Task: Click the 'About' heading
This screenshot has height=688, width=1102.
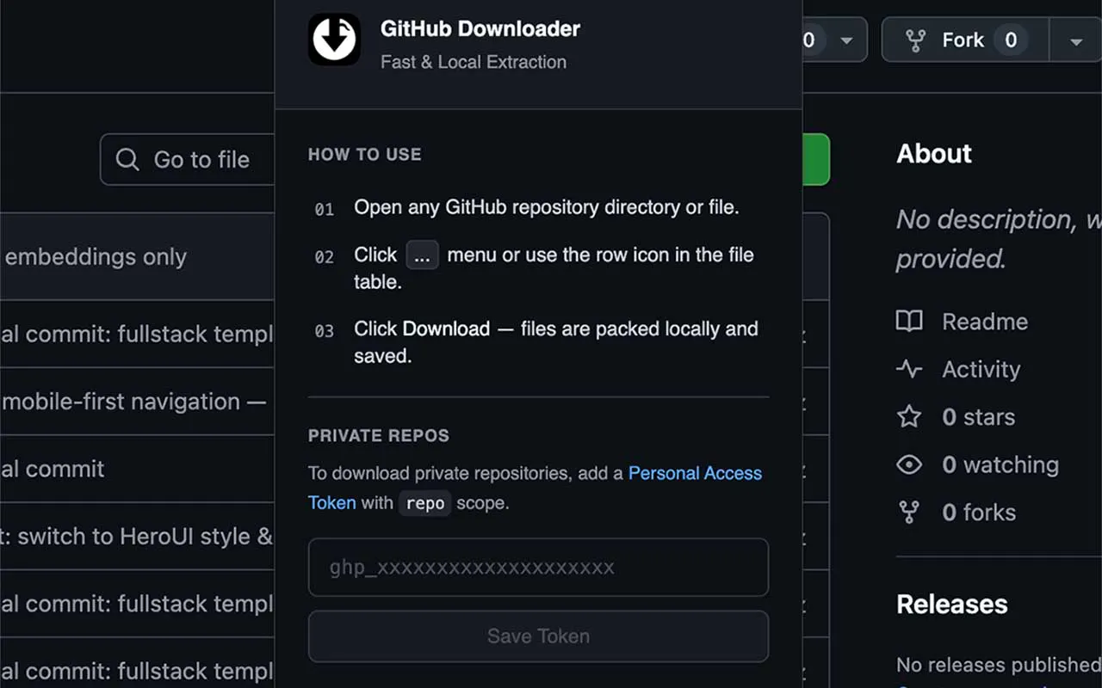Action: [x=934, y=154]
